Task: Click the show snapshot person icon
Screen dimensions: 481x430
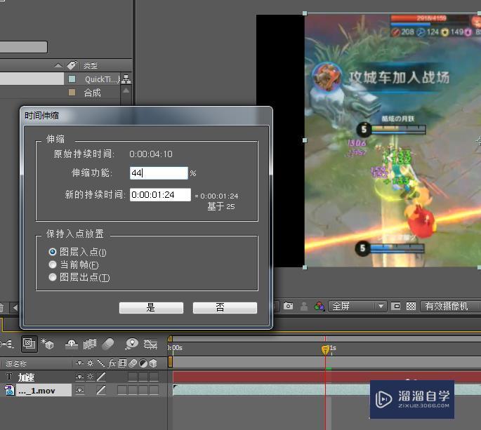Action: [304, 306]
